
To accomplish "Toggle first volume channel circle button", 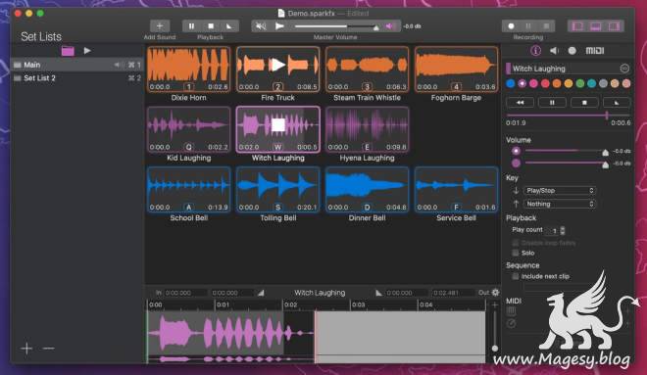I will [516, 151].
